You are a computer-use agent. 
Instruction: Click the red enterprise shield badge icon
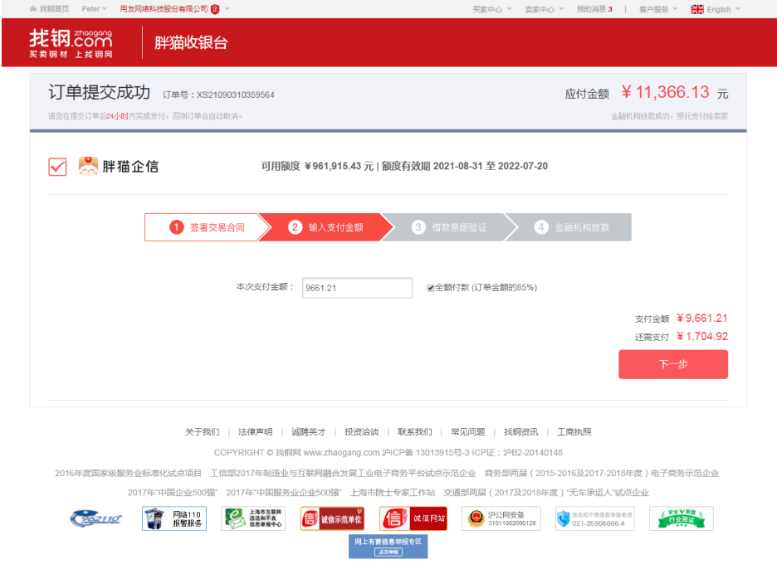[215, 9]
